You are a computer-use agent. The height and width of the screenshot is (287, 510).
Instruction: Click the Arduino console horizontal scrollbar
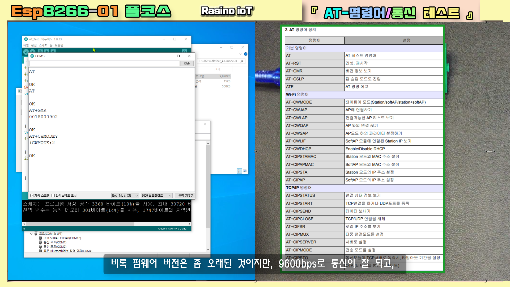point(80,224)
